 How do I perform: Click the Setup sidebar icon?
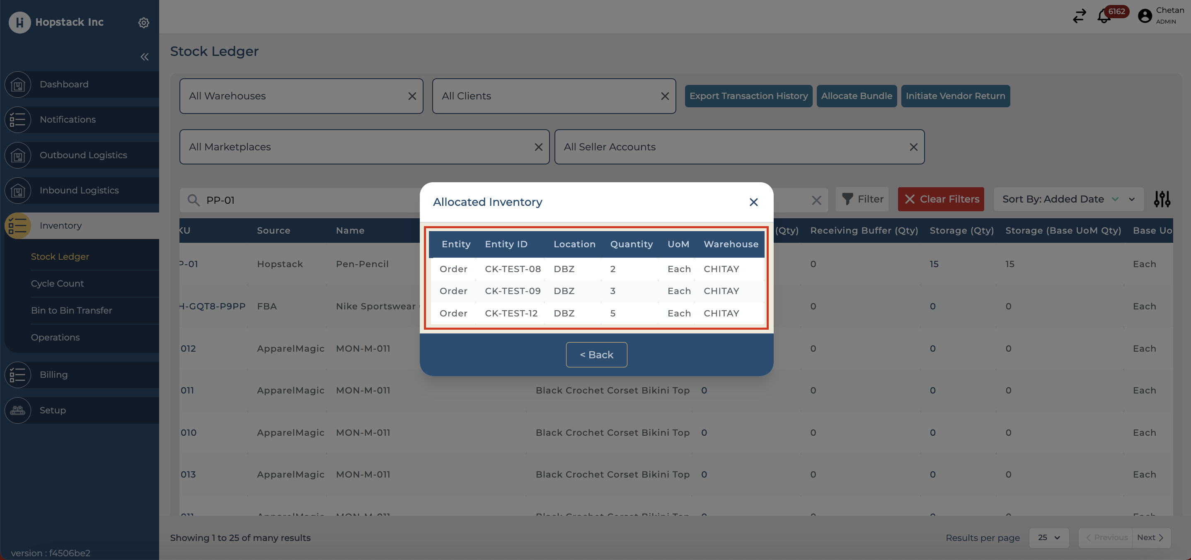click(17, 410)
